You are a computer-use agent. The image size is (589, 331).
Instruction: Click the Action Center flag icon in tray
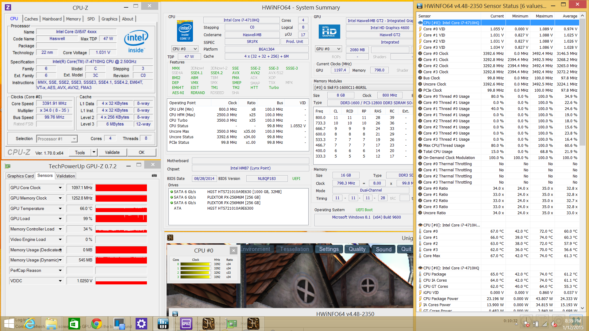coord(526,324)
